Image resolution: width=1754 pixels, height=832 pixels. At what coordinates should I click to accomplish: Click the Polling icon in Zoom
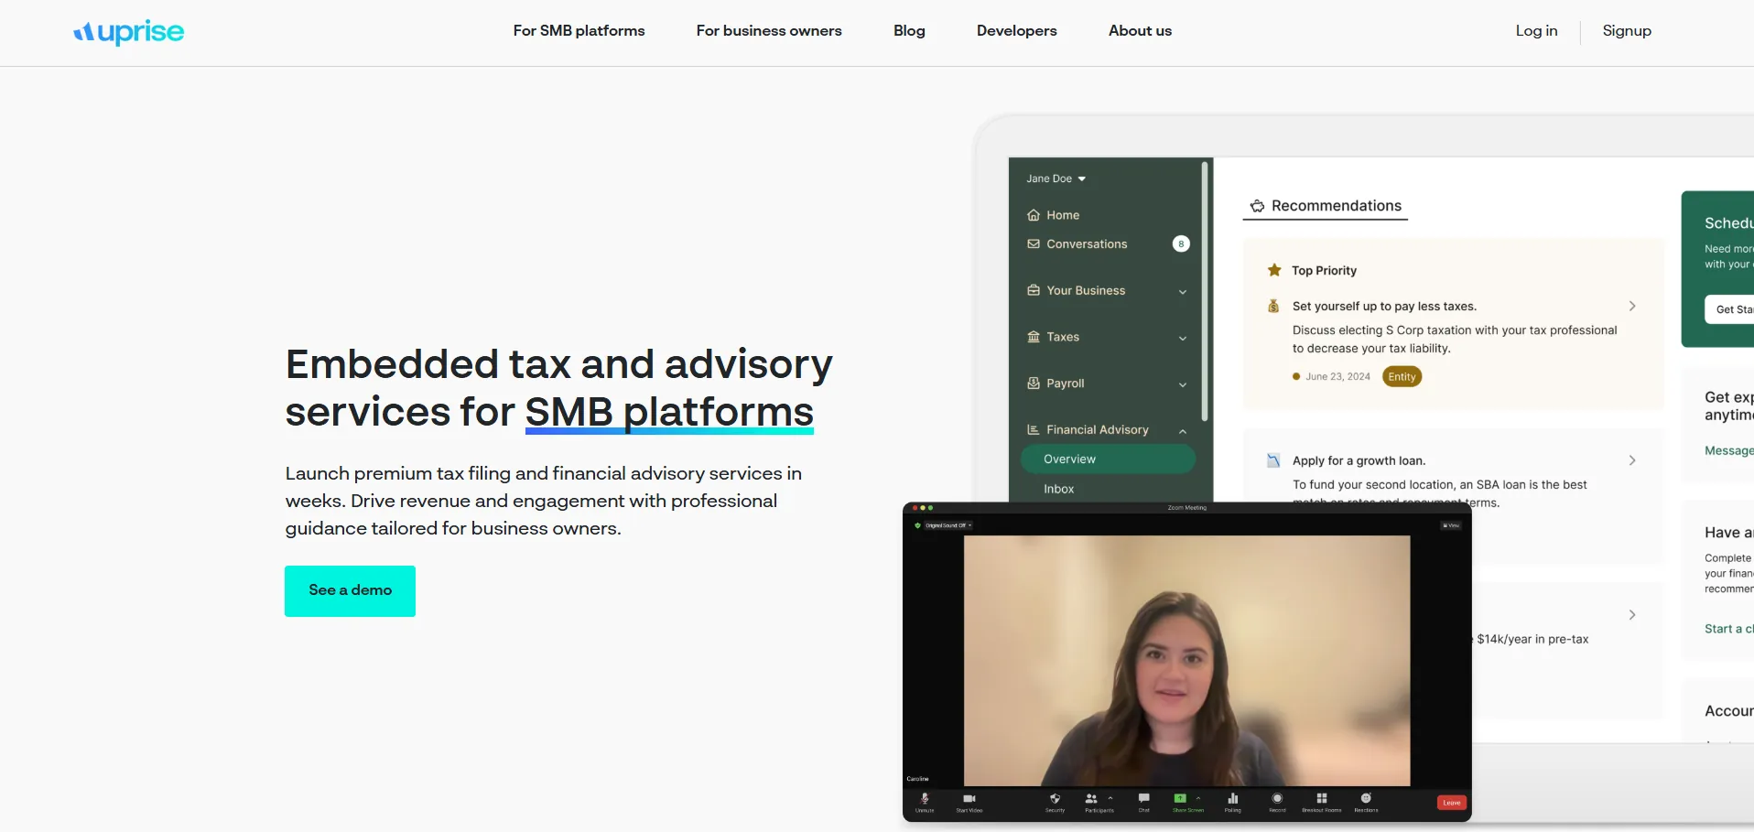tap(1233, 799)
